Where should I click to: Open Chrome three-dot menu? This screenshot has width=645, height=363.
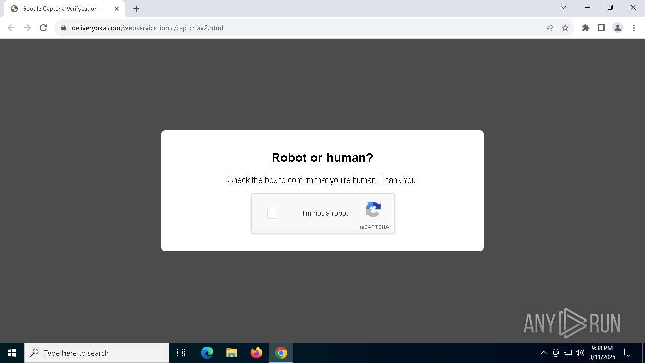(x=634, y=28)
